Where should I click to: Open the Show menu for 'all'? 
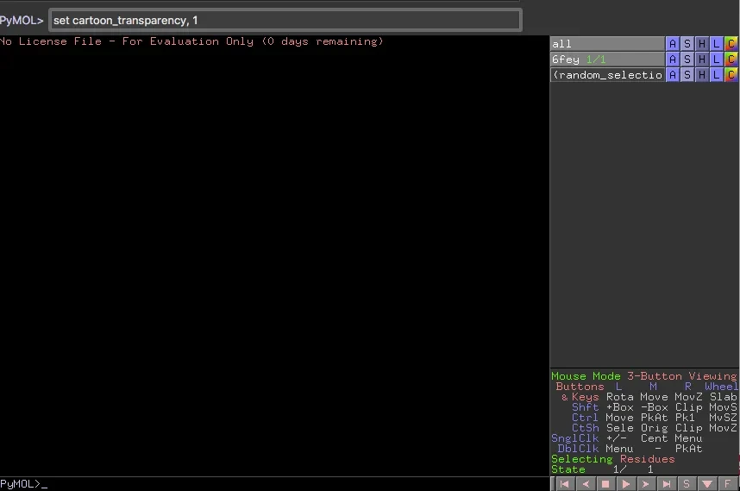click(687, 44)
